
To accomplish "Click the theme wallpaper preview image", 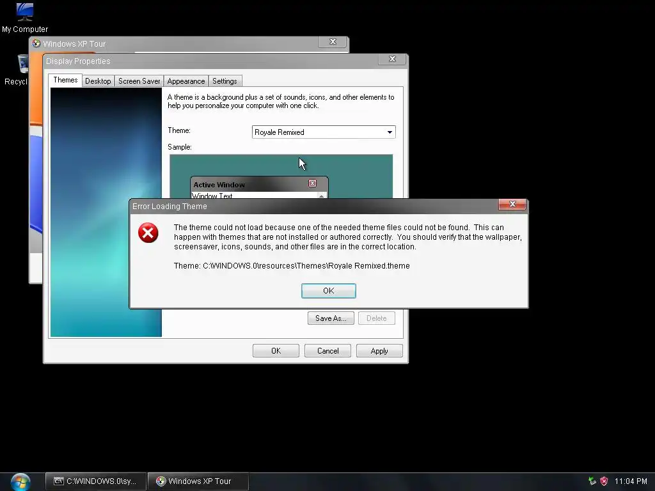I will click(x=106, y=212).
